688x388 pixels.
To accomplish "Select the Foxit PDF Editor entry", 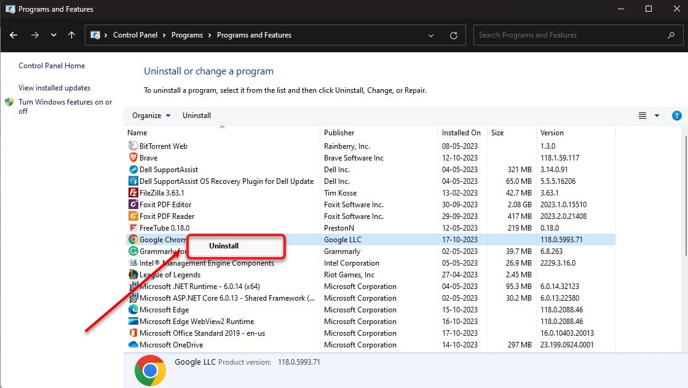I will click(x=165, y=205).
